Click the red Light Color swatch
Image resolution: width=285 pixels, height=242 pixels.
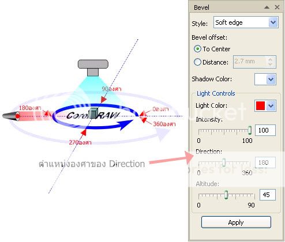click(261, 105)
